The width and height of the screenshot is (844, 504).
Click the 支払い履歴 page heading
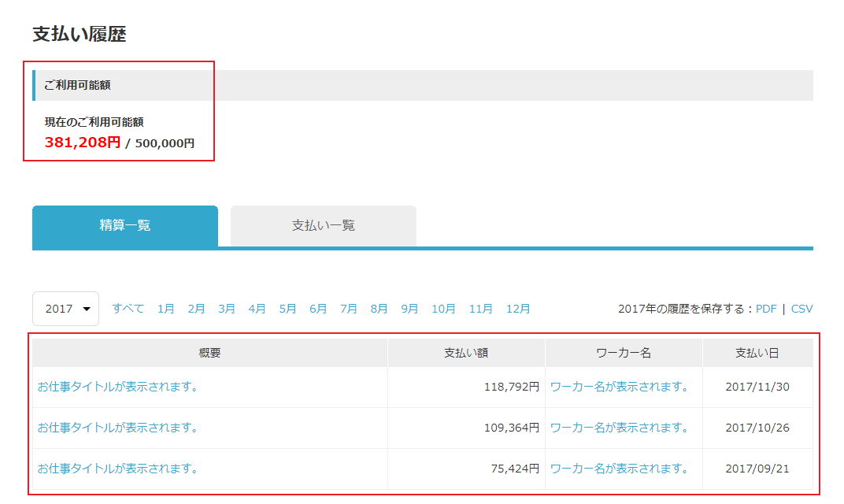[80, 34]
